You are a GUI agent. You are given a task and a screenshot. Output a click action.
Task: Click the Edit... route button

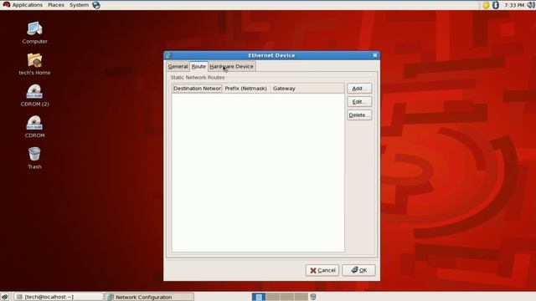[359, 102]
